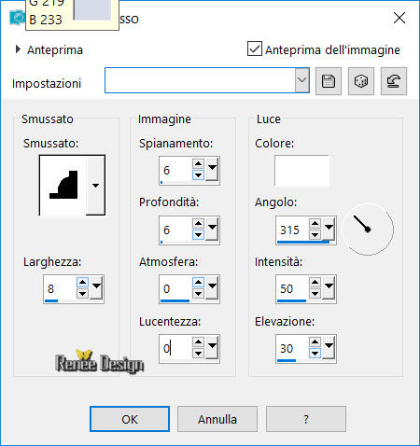The height and width of the screenshot is (446, 420).
Task: Open help with the question mark button
Action: [306, 419]
